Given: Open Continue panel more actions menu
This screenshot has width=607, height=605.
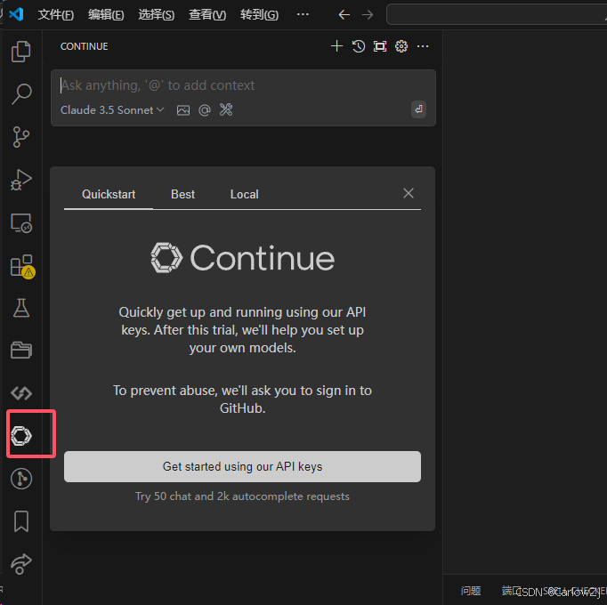Looking at the screenshot, I should pos(423,46).
